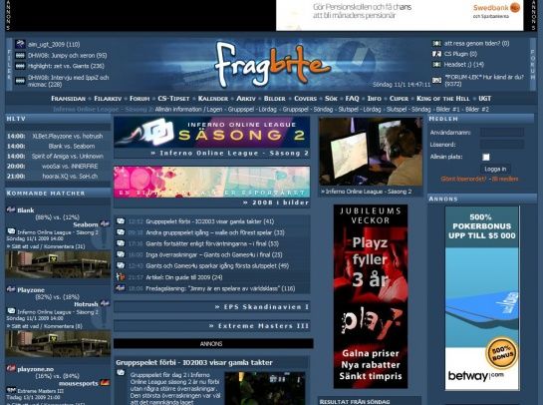Click the file icon next to DHW08: Jumpy och xeron
The height and width of the screenshot is (405, 543).
[x=20, y=55]
